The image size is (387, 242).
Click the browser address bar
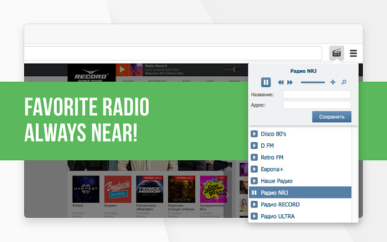[x=173, y=53]
